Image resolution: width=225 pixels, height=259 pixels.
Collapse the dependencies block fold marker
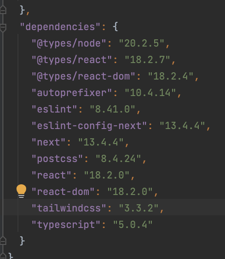(3, 28)
